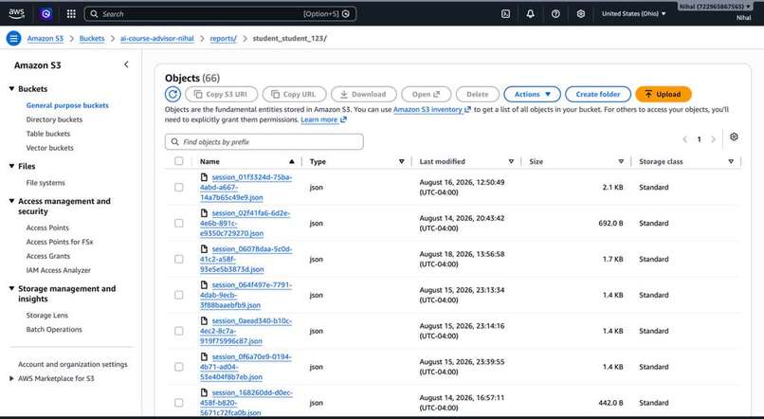Open the top bar settings gear

tap(580, 14)
